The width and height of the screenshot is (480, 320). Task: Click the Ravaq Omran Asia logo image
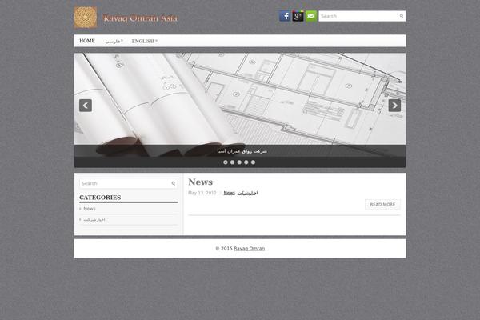pyautogui.click(x=86, y=18)
